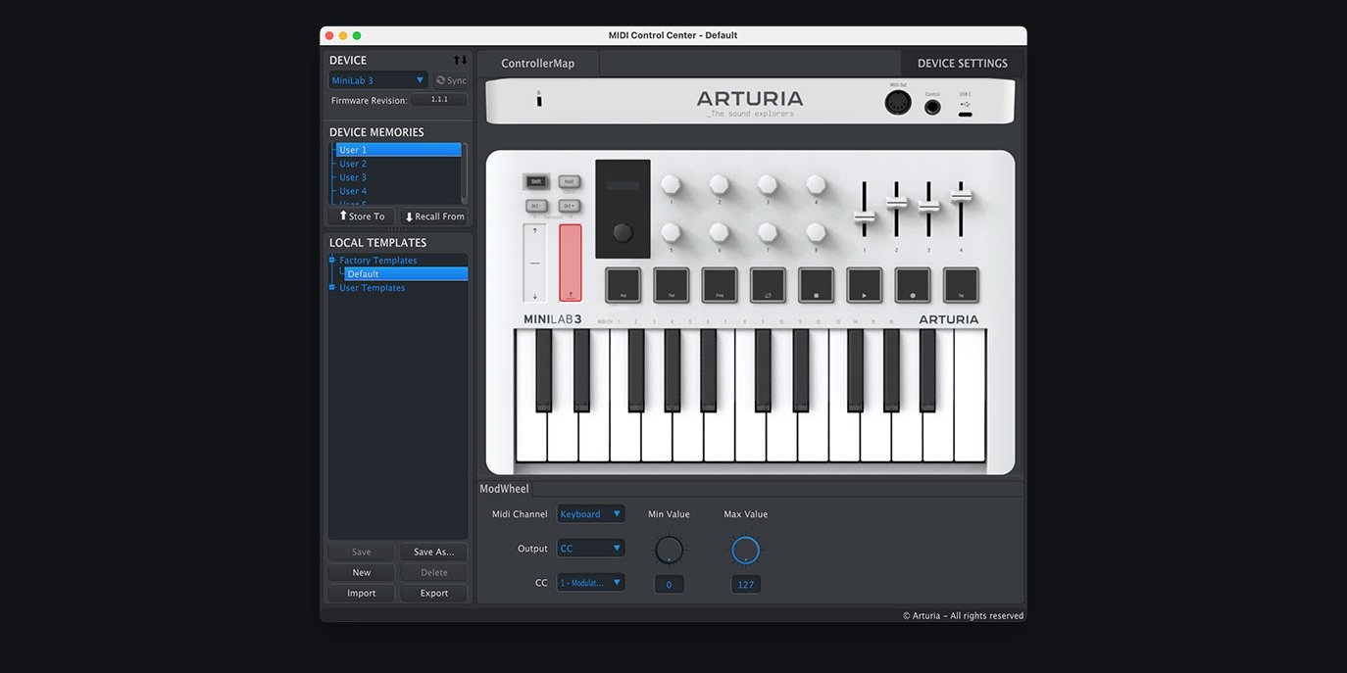Select the red mod wheel touch strip
Screen dimensions: 1347x673
pos(571,264)
